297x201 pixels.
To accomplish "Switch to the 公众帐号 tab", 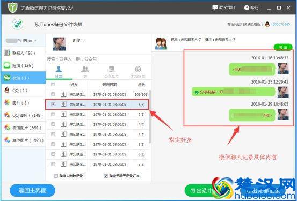I will point(111,72).
